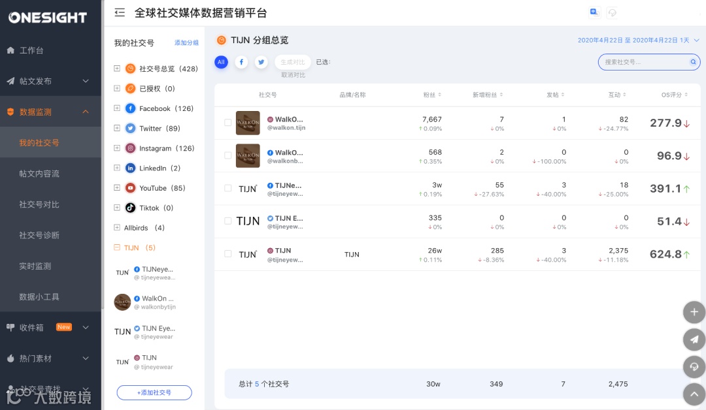Click the TIJN 分组总览 orange header icon
Image resolution: width=706 pixels, height=410 pixels.
221,40
